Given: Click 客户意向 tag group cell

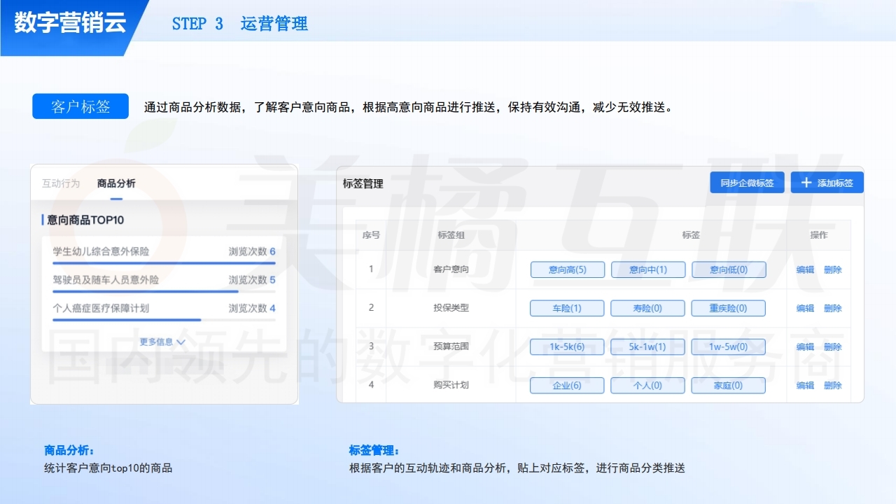Looking at the screenshot, I should click(x=451, y=269).
